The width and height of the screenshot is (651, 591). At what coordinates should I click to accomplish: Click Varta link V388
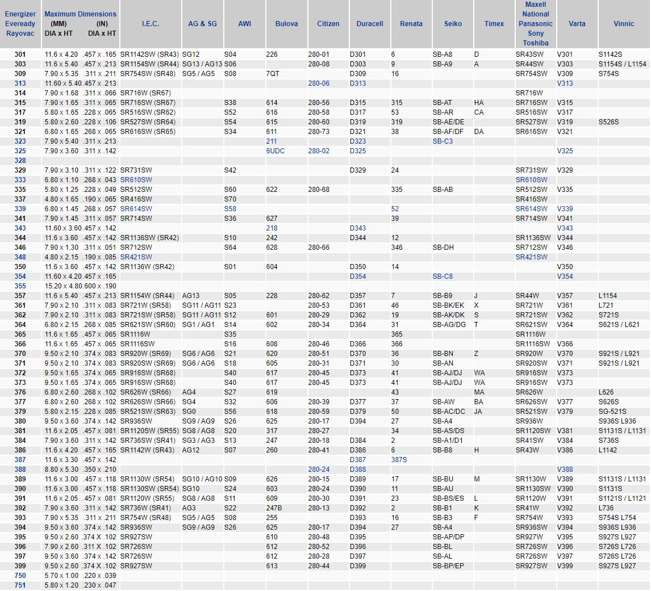[x=565, y=470]
